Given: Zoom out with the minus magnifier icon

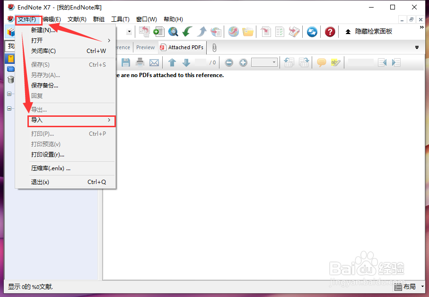Looking at the screenshot, I should [x=229, y=62].
